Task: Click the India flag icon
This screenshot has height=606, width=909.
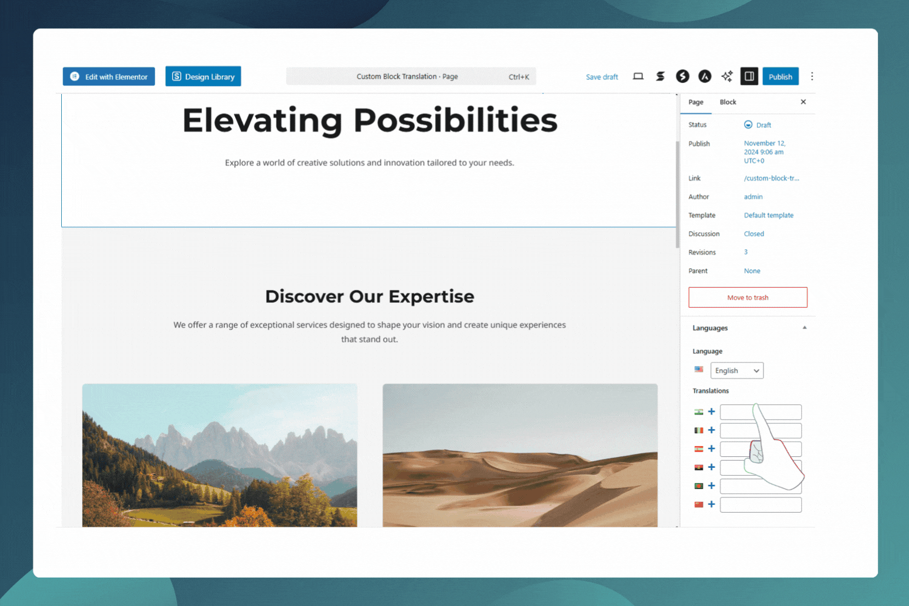Action: tap(699, 412)
